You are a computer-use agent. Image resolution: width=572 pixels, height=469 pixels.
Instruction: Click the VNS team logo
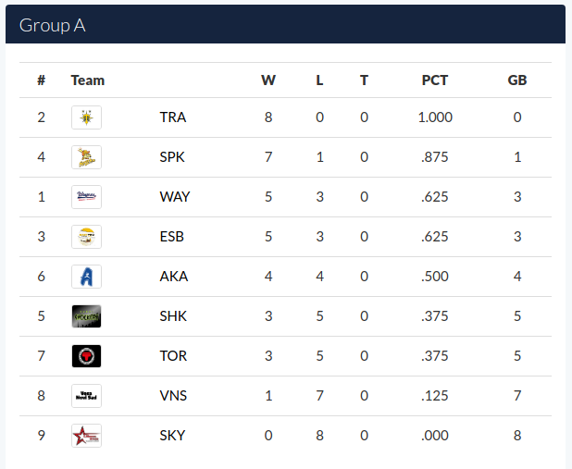click(x=86, y=396)
